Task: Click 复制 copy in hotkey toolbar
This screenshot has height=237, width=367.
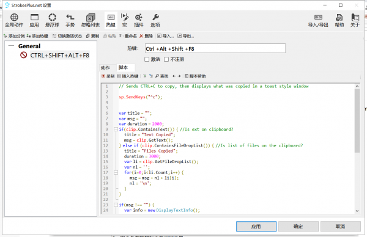Action: 92,36
